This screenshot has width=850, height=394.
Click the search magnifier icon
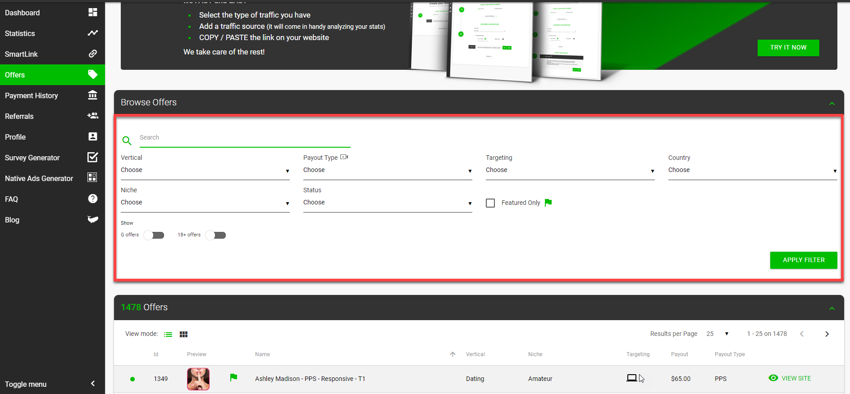point(127,141)
